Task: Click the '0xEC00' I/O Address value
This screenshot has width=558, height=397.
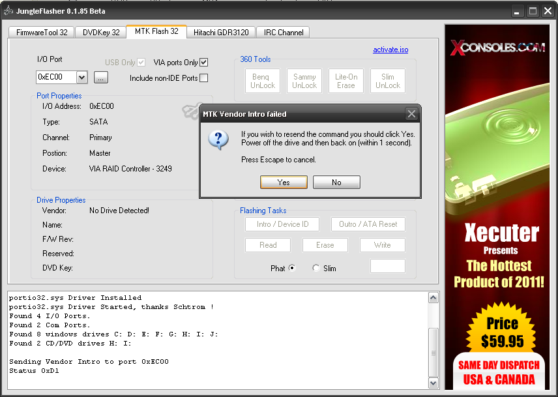Action: (102, 106)
